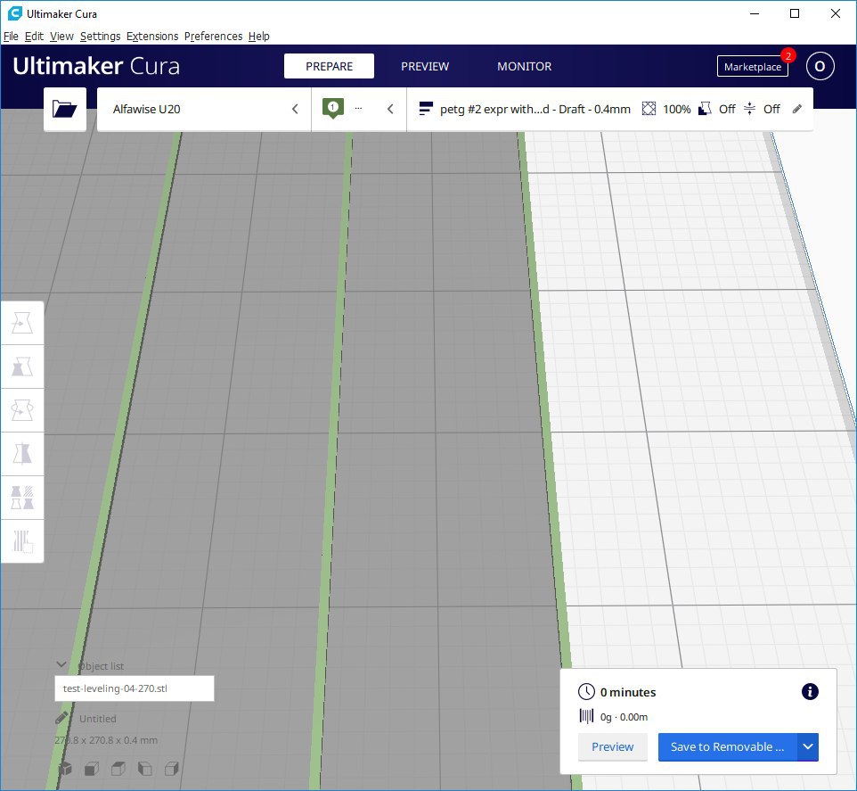Open the Marketplace

[752, 67]
